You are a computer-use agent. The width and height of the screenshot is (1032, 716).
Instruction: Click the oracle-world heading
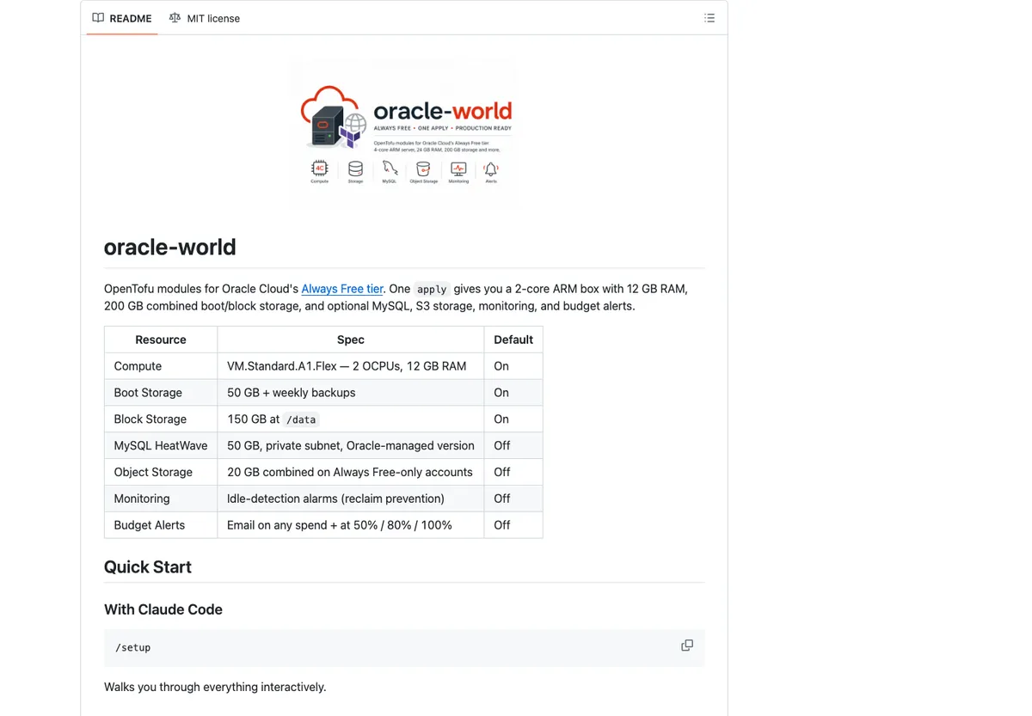click(170, 248)
